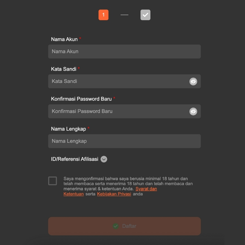Click the age confirmation statement text

tap(126, 181)
